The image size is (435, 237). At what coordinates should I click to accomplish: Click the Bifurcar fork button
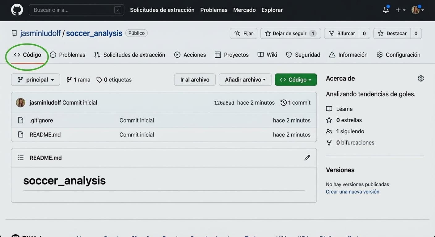pyautogui.click(x=342, y=33)
